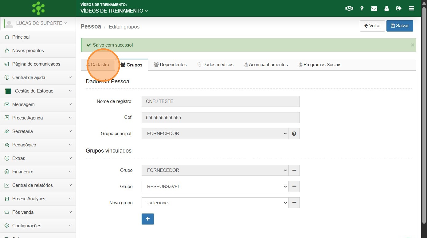
Task: Click the blue plus add group button
Action: [147, 219]
